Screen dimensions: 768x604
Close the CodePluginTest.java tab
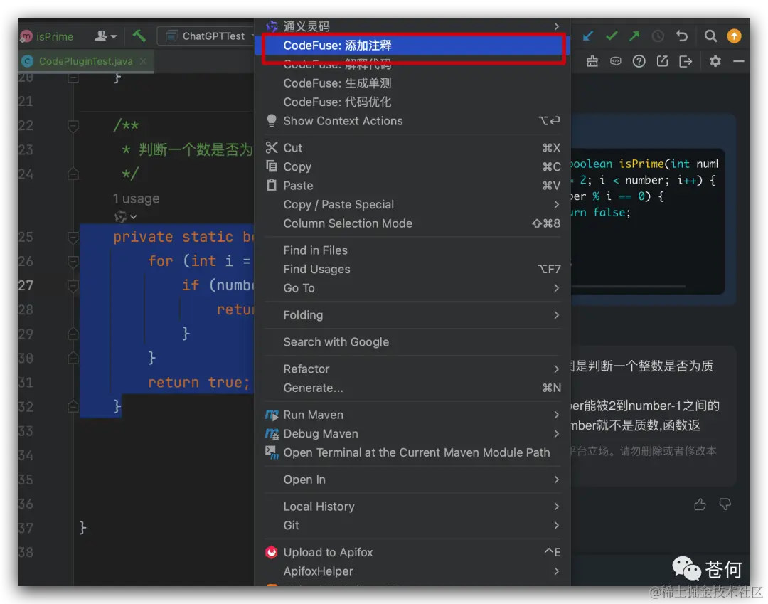coord(143,61)
